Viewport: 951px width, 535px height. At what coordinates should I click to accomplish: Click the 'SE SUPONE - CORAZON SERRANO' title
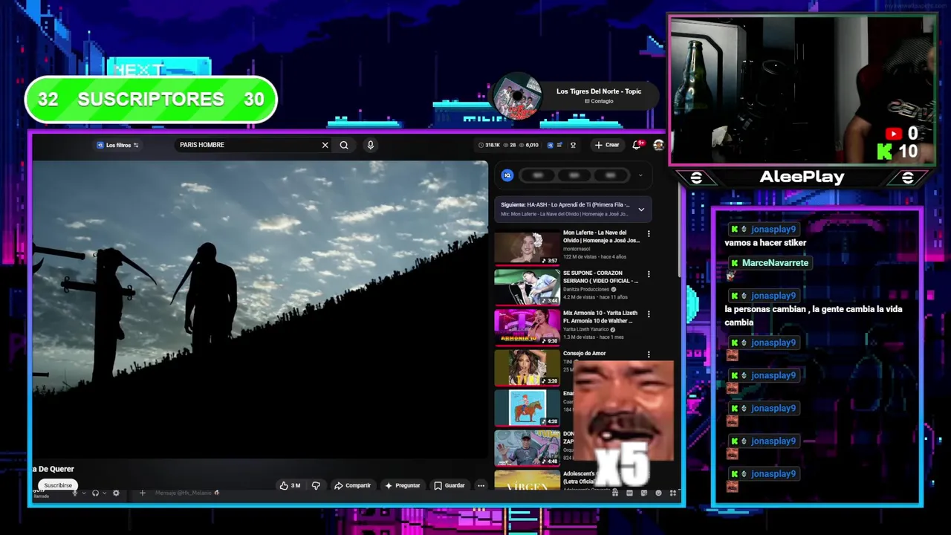pos(600,276)
